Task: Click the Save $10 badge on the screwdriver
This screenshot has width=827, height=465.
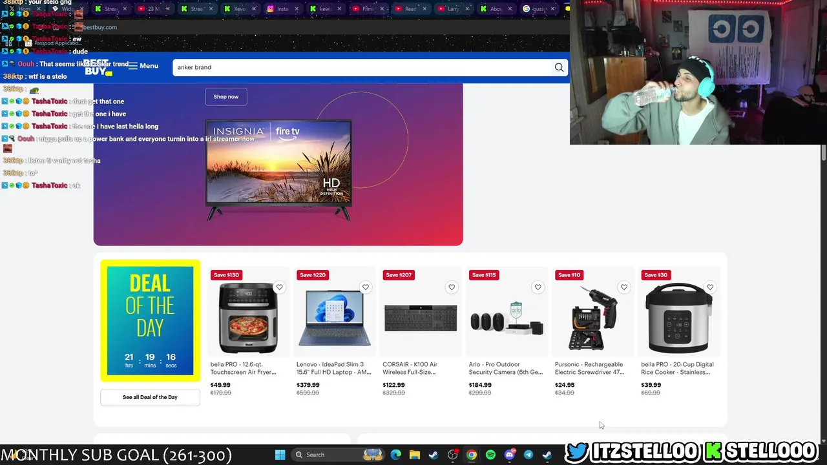Action: click(x=569, y=275)
